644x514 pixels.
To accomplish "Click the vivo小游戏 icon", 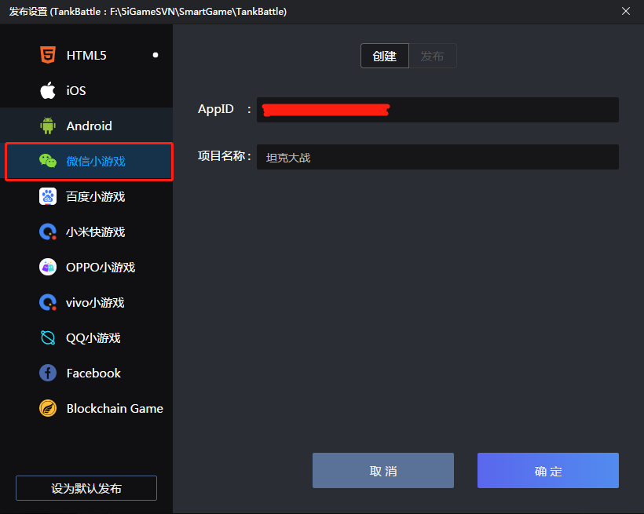I will click(48, 302).
